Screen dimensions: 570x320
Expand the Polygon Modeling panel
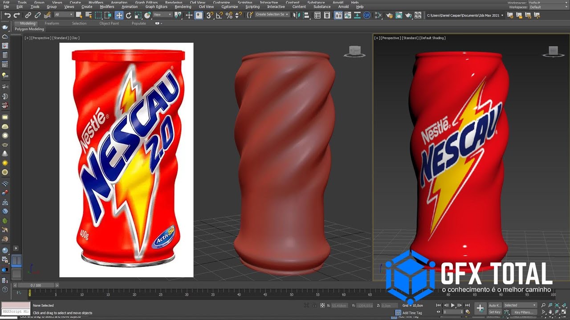point(29,29)
